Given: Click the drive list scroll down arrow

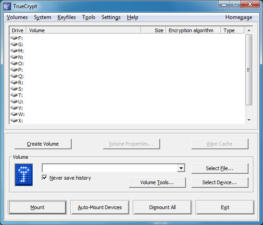Looking at the screenshot, I should click(x=249, y=120).
